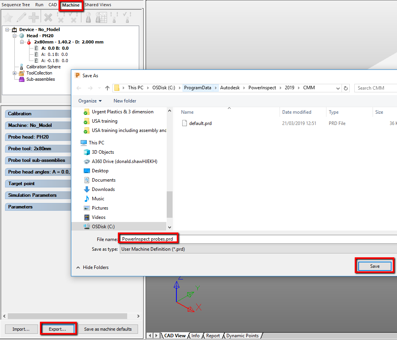Click the refresh icon next to the address bar
Screen dimensions: 397x340
(345, 88)
